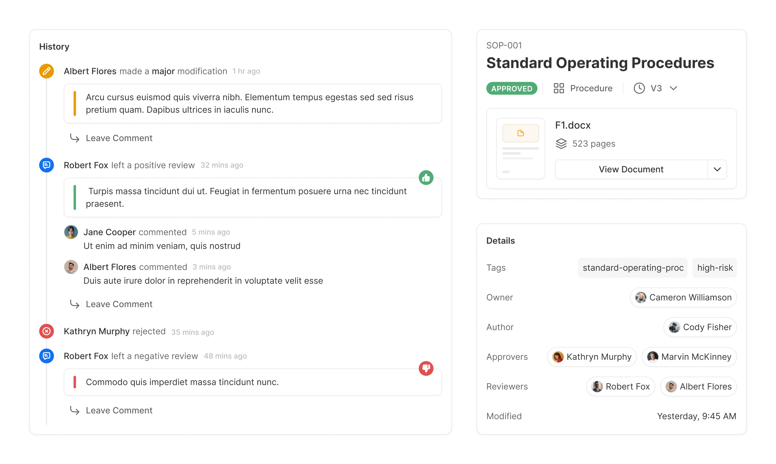Image resolution: width=776 pixels, height=464 pixels.
Task: Leave a comment on Albert Flores's modification
Action: (119, 138)
